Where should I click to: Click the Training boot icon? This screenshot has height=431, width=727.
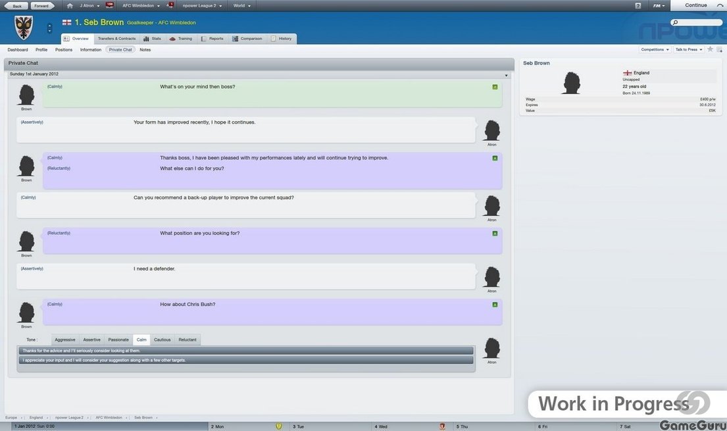[x=172, y=39]
